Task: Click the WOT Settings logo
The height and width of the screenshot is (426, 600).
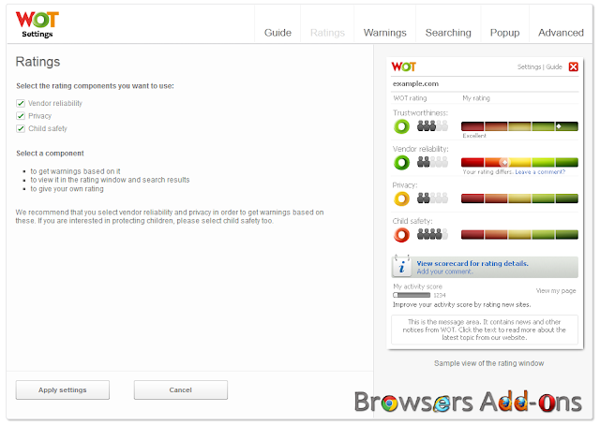Action: [37, 24]
